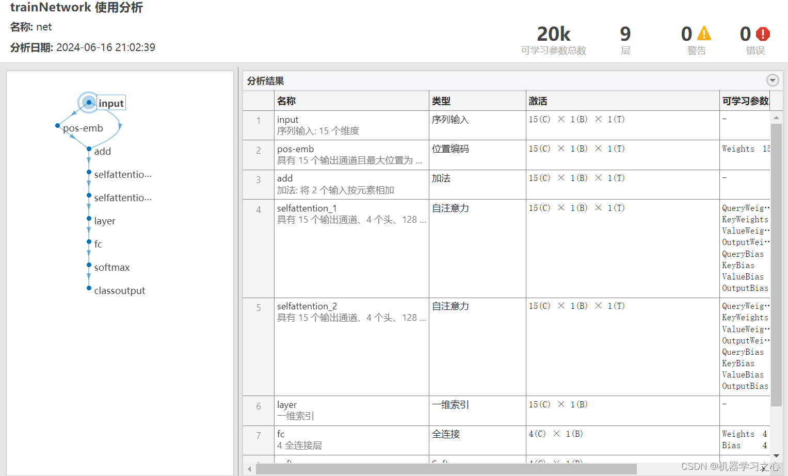Viewport: 788px width, 476px height.
Task: Click the yellow warning triangle icon
Action: click(704, 34)
